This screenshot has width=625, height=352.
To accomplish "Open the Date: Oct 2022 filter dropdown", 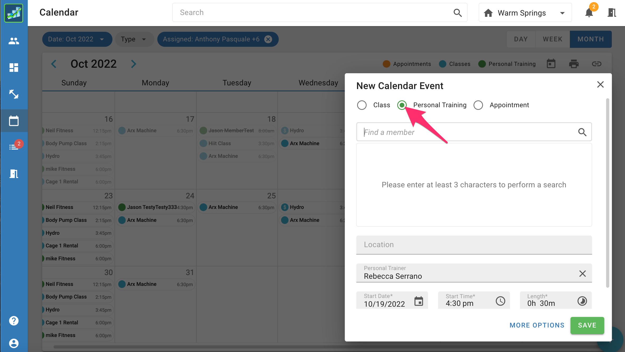I will tap(77, 39).
